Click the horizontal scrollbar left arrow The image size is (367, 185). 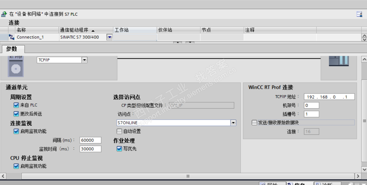coord(3,176)
